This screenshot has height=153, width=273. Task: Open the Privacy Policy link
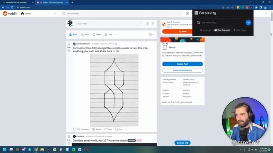[x=168, y=82]
